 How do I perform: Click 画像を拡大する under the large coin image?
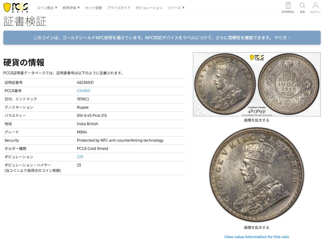pyautogui.click(x=257, y=228)
